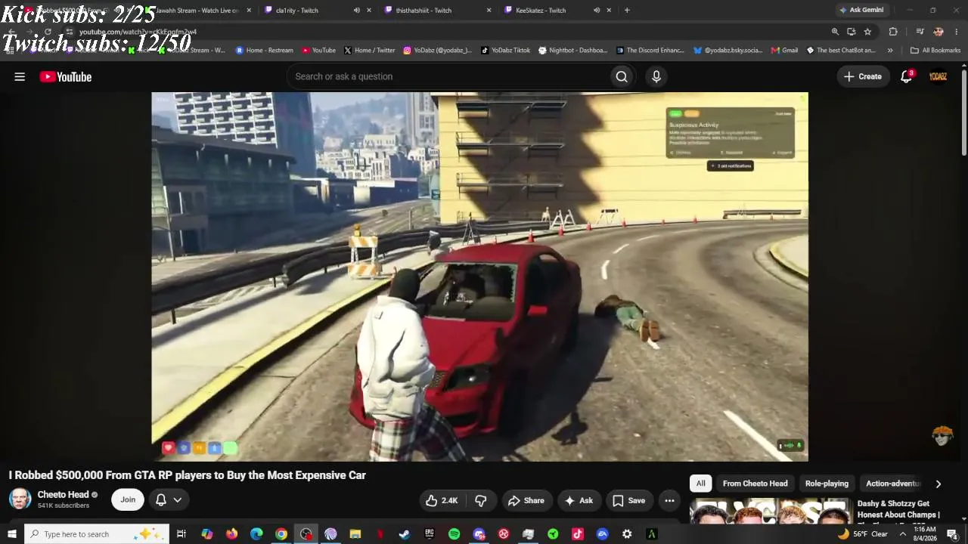Screen dimensions: 968x544
Task: Open Epic Games Launcher from the taskbar
Action: [x=430, y=534]
